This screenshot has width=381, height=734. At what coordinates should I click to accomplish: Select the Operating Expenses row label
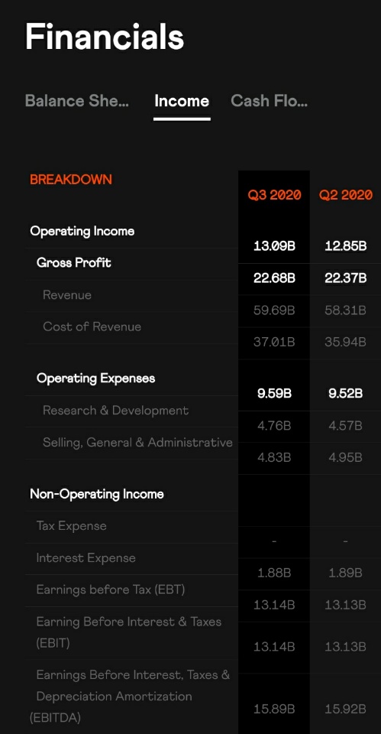tap(96, 378)
